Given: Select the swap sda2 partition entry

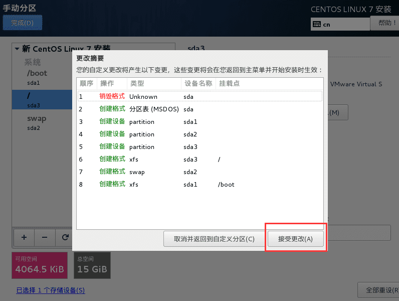Looking at the screenshot, I should coord(42,122).
